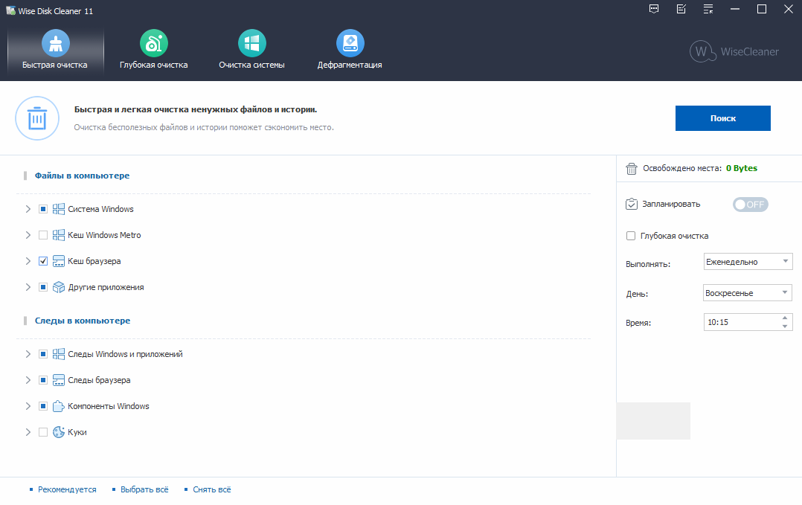Click the Рекомендуется link
This screenshot has height=505, width=802.
[67, 489]
